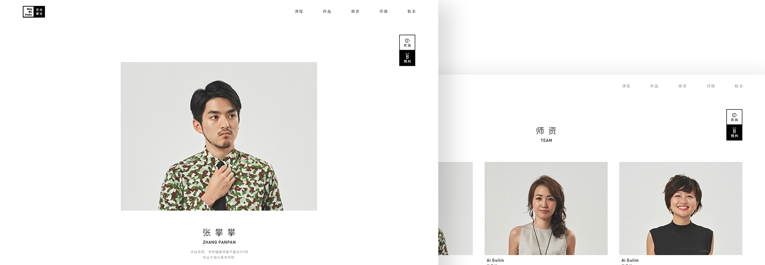This screenshot has height=265, width=765.
Task: Click the Qing Mo Studio logo
Action: point(34,12)
